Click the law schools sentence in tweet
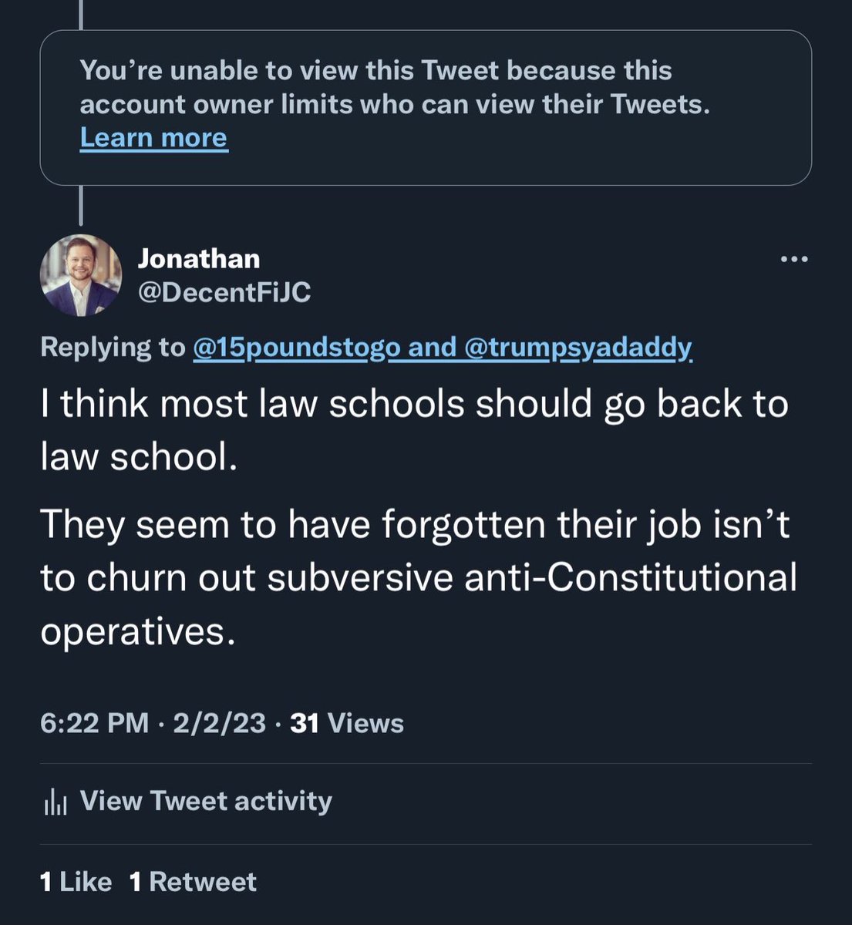 pos(414,430)
